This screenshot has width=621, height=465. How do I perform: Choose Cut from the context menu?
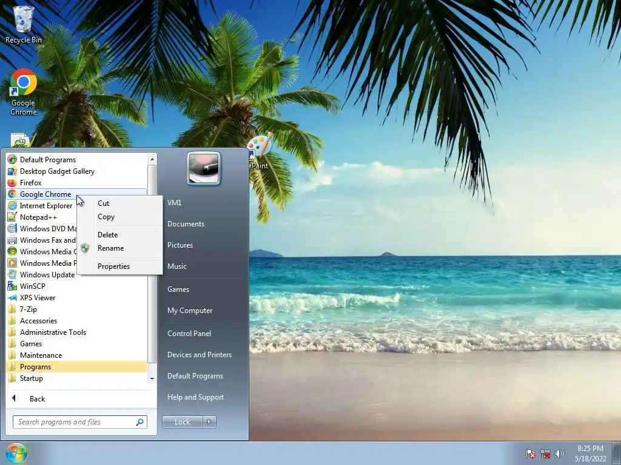(119, 203)
